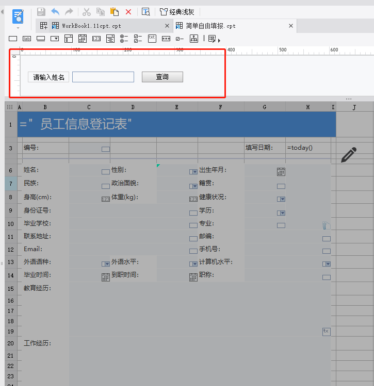Screen dimensions: 374x386
Task: Click the text area widget icon in row 19
Action: click(x=327, y=331)
